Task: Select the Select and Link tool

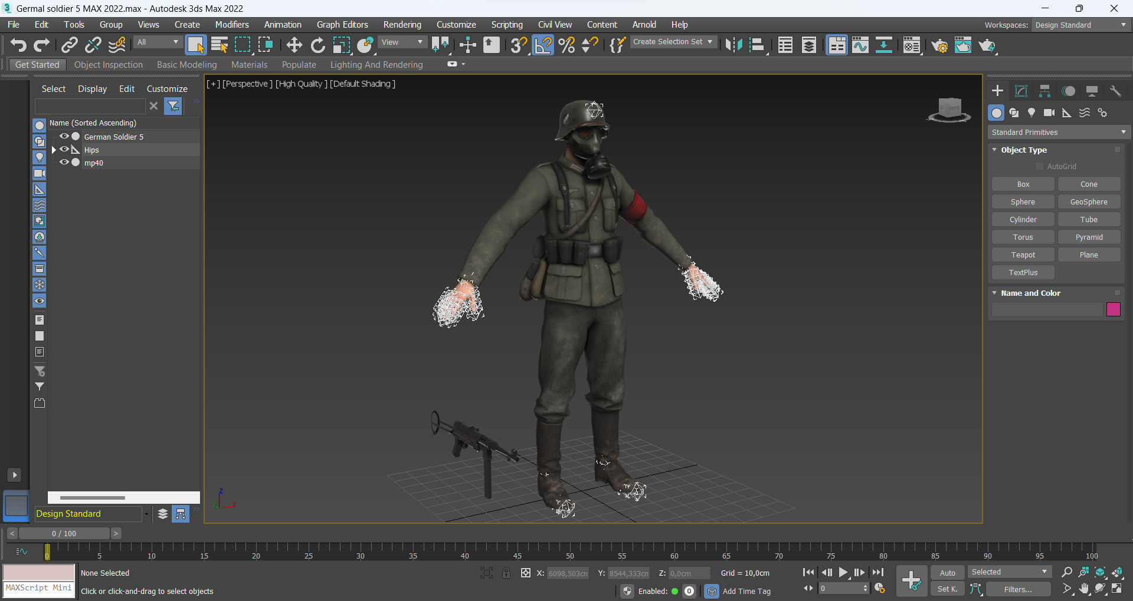Action: click(70, 45)
